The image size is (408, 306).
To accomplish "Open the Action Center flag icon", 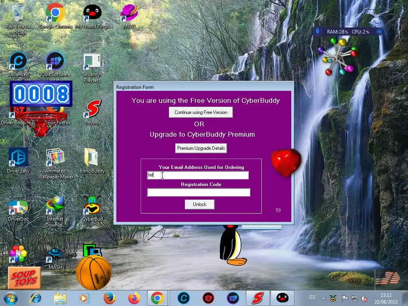I will tap(345, 298).
